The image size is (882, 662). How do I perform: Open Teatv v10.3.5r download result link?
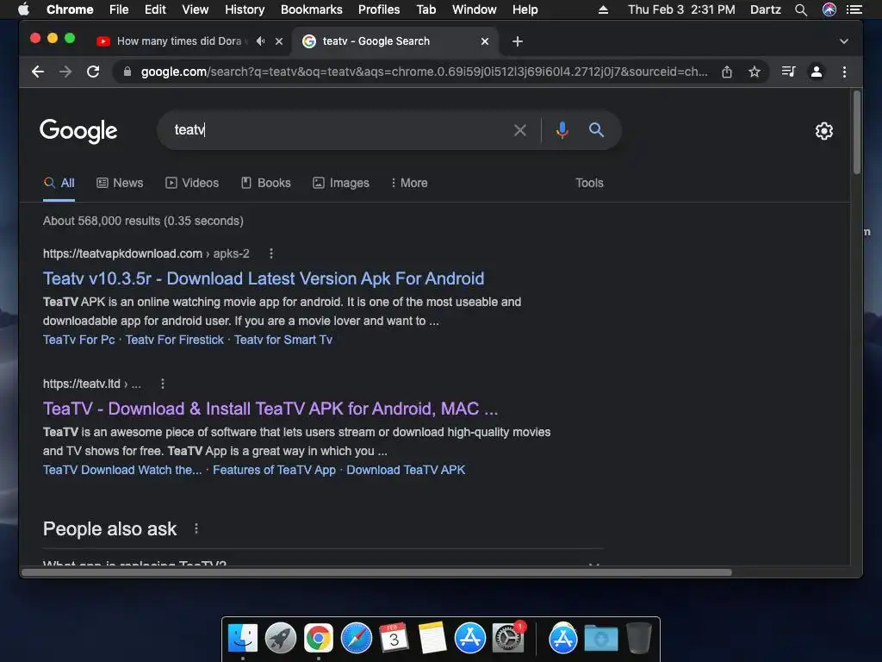coord(264,278)
